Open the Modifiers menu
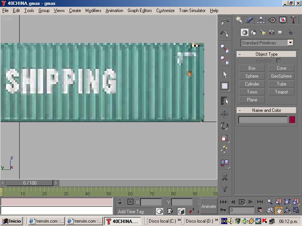 (x=93, y=11)
